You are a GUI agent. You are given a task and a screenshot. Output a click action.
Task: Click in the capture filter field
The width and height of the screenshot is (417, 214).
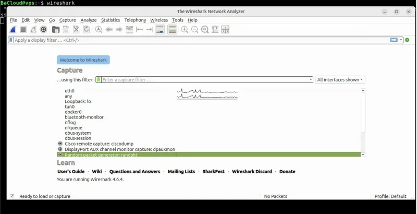(x=205, y=79)
